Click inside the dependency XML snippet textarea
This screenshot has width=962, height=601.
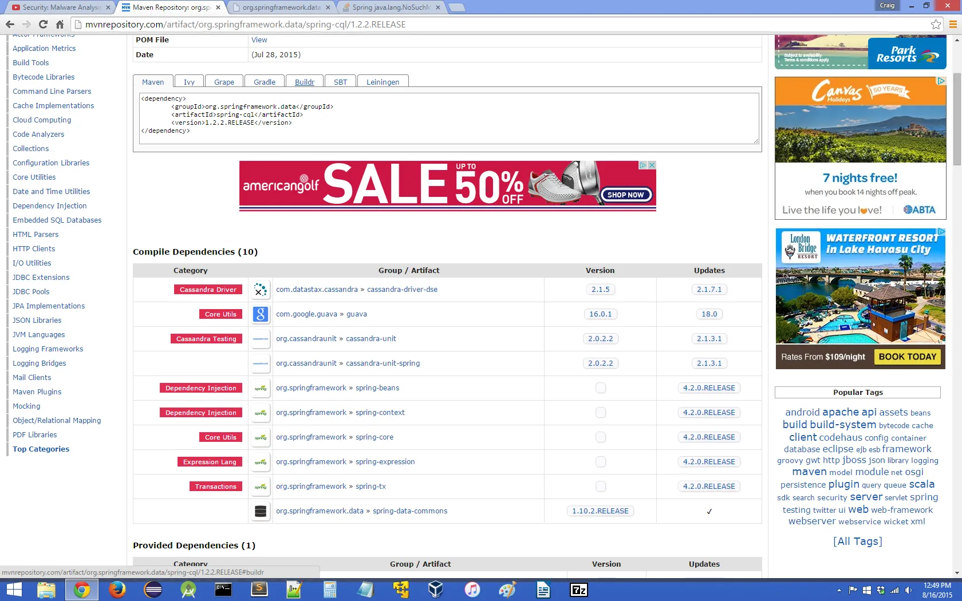[449, 118]
